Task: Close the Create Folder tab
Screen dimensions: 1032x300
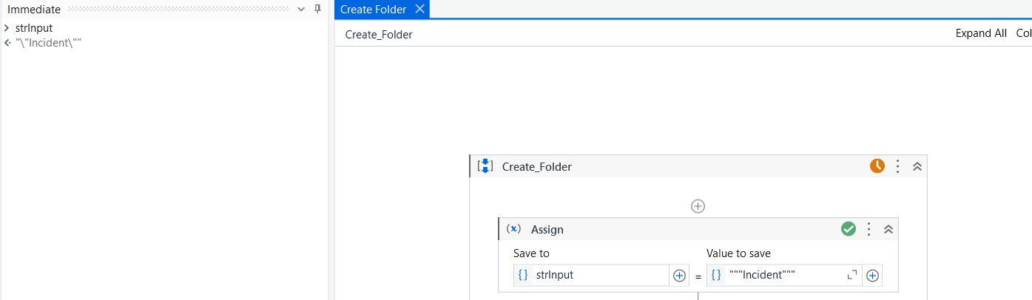Action: tap(419, 10)
